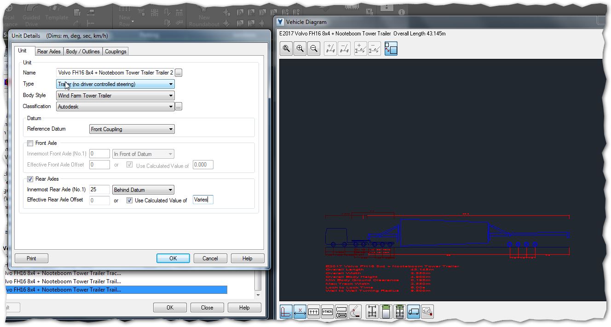Click the ellipsis button beside Name field
This screenshot has width=611, height=327.
179,73
